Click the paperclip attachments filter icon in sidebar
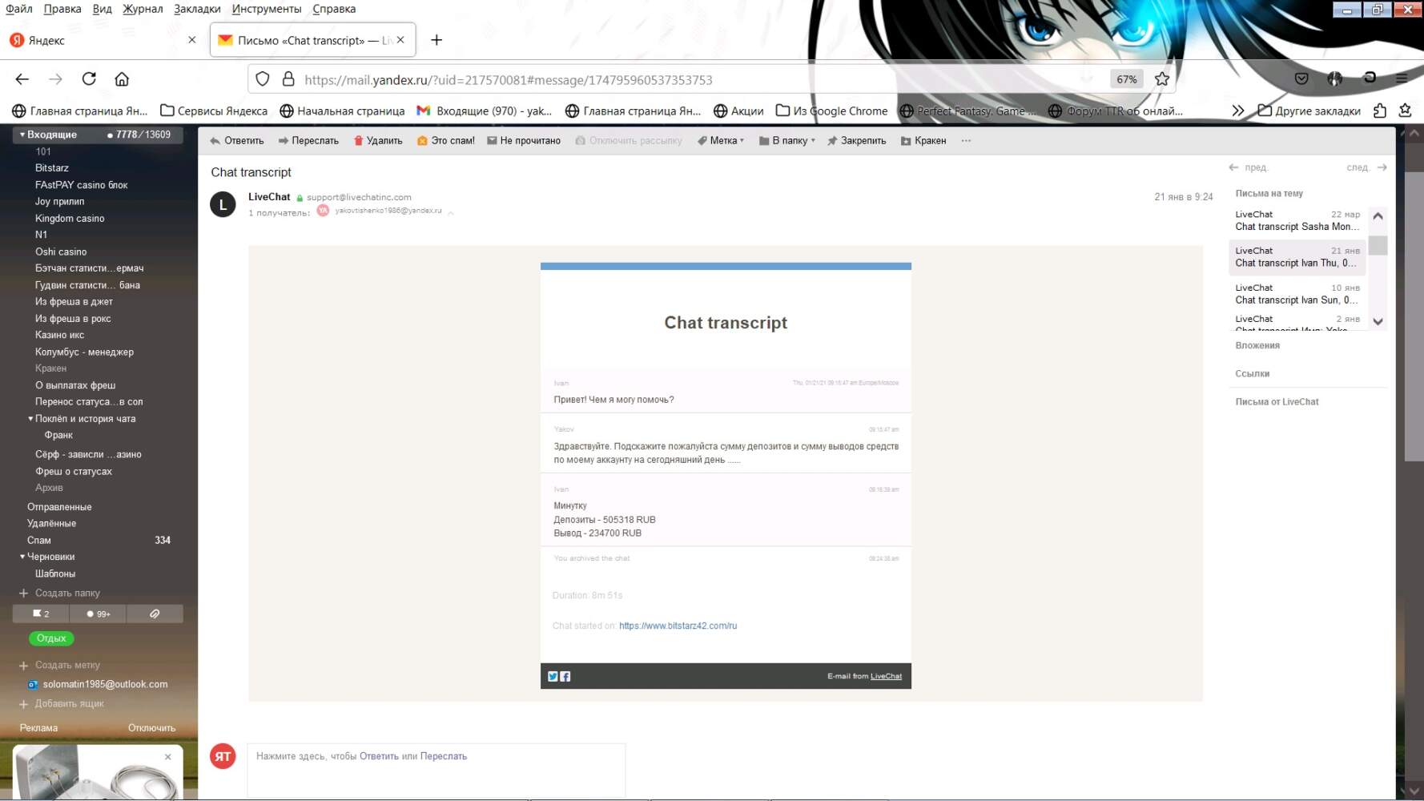 coord(155,614)
